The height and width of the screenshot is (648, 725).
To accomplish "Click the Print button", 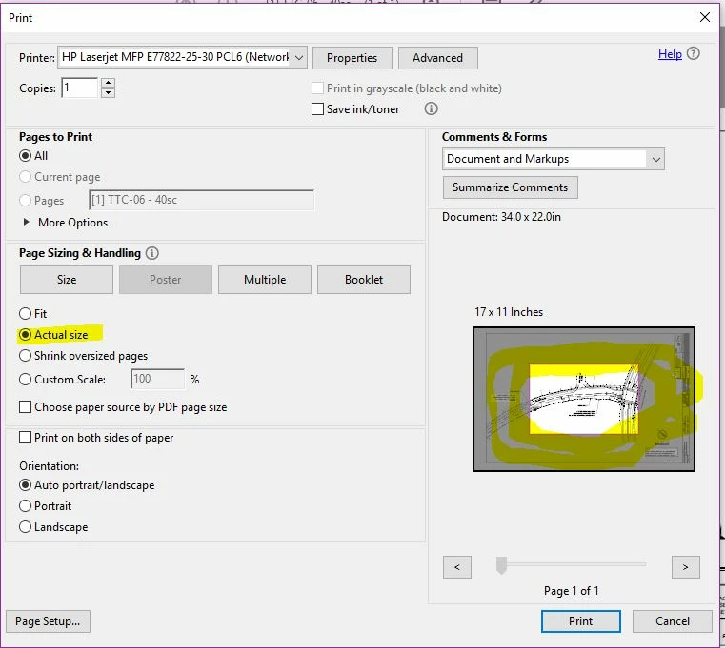I will click(581, 621).
